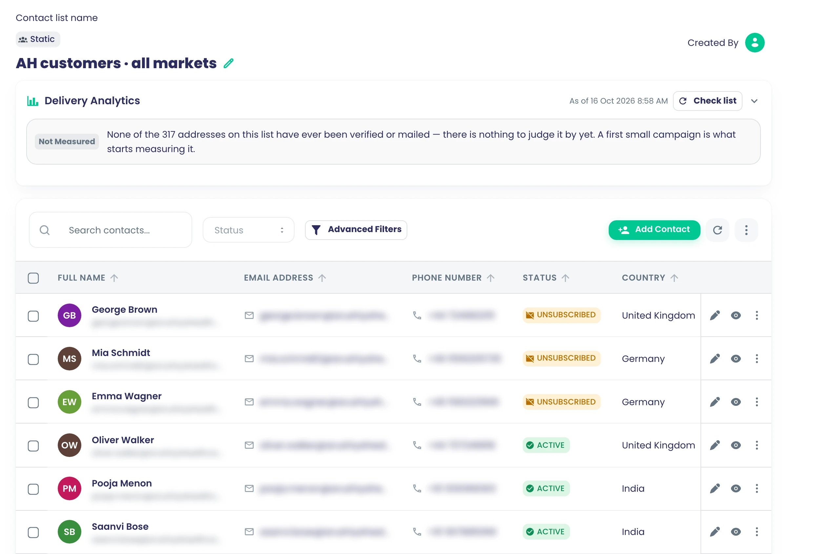Open George Brown's row more options
This screenshot has height=554, width=833.
[757, 315]
